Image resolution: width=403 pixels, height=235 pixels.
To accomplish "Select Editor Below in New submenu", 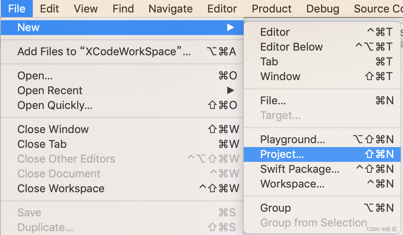I will 291,47.
